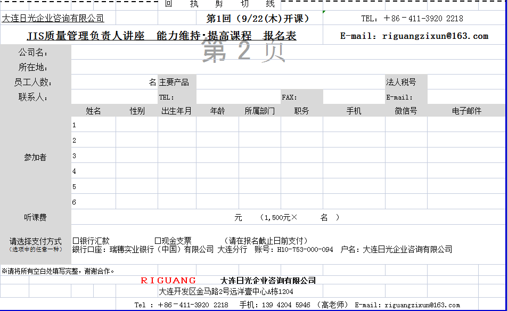Click the empty cell after 法人税号
Screen dimensions: 508x311
pos(466,82)
